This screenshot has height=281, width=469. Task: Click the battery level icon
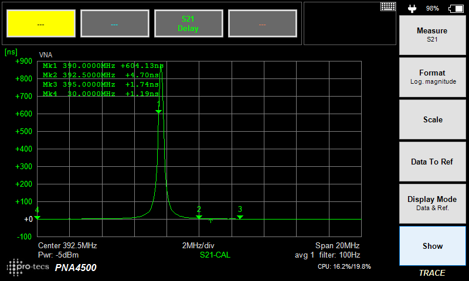(x=455, y=8)
